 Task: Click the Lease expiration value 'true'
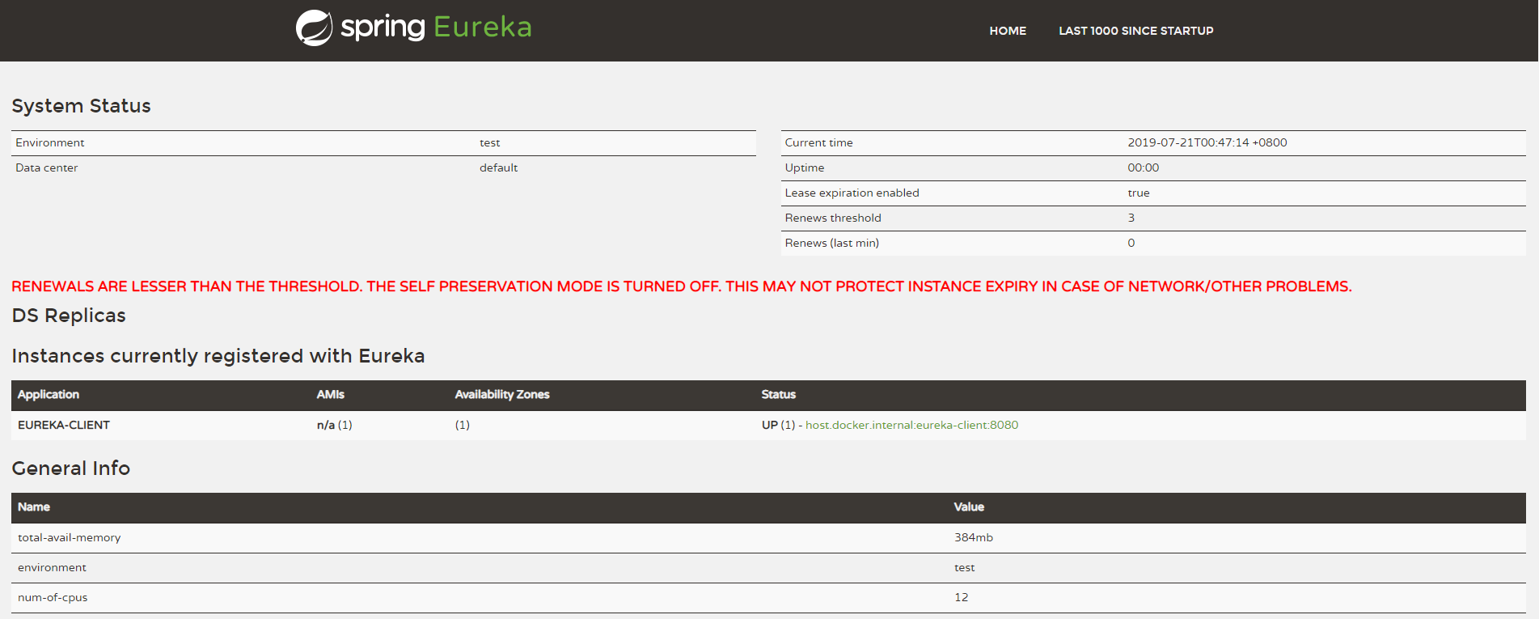pos(1139,193)
